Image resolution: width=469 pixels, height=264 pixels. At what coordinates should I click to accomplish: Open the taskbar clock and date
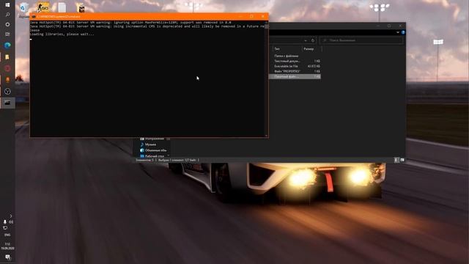[x=7, y=246]
